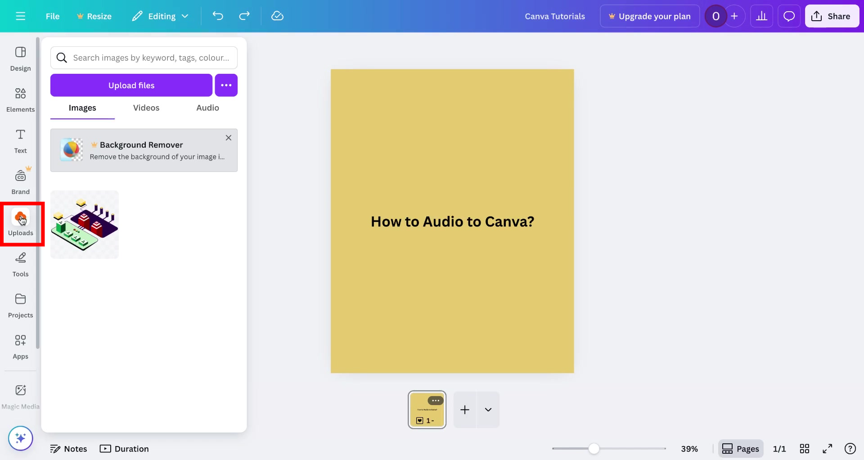Open Magic Media panel

tap(20, 395)
